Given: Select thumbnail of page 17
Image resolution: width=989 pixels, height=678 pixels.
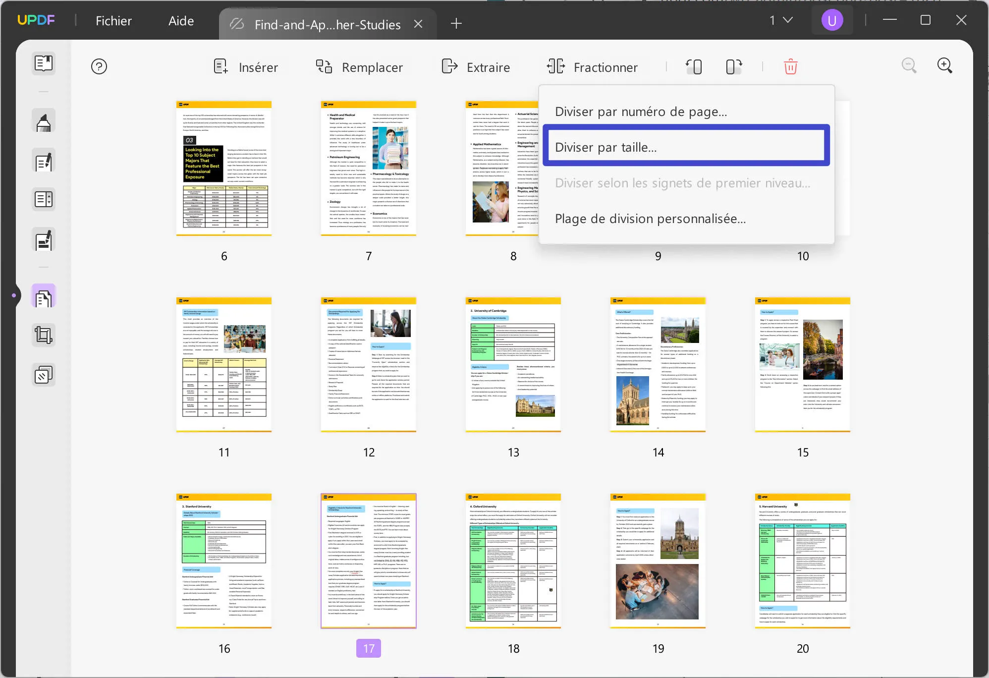Looking at the screenshot, I should pyautogui.click(x=368, y=561).
